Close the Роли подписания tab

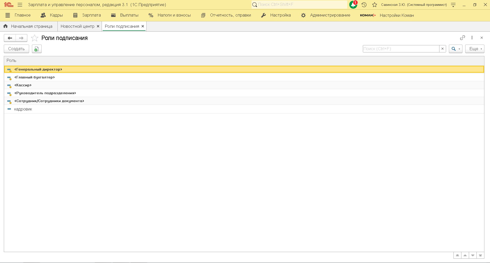[x=143, y=26]
